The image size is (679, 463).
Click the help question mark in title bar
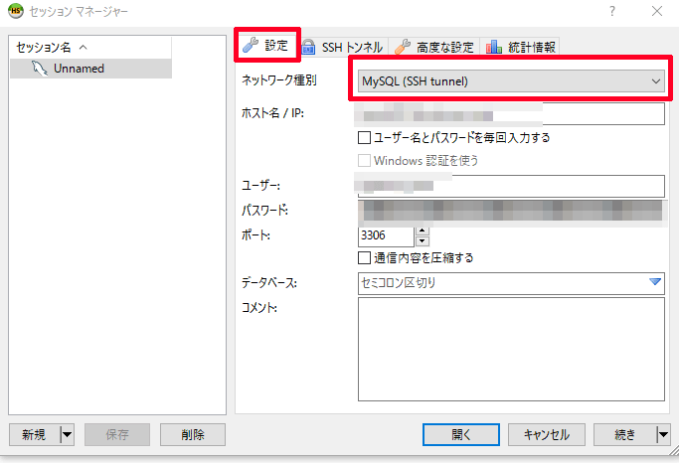click(x=611, y=11)
